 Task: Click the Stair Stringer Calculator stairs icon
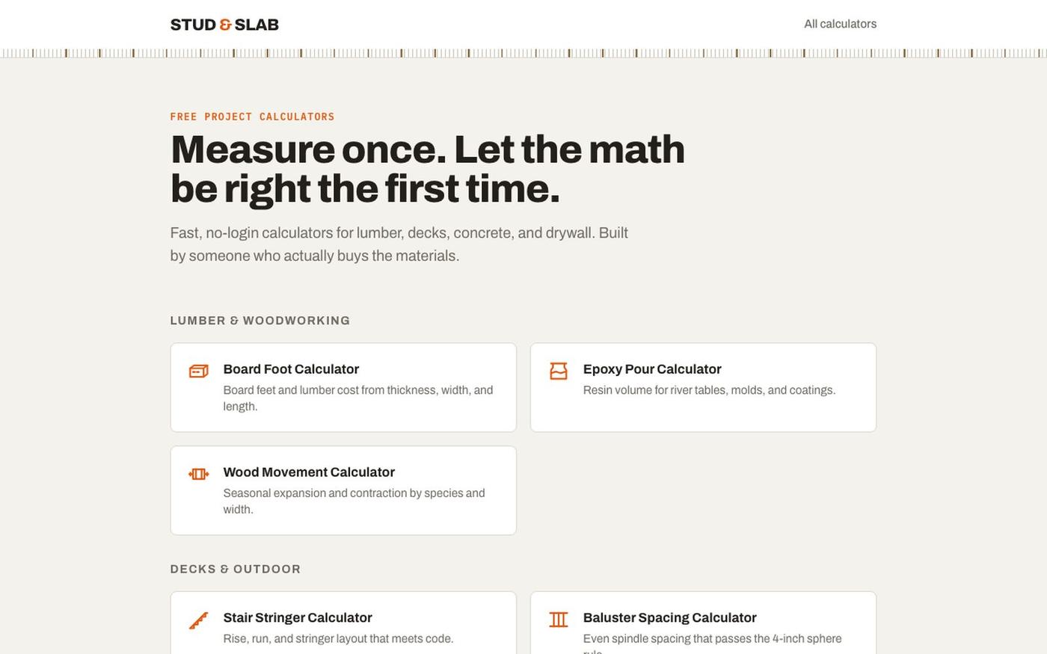pos(198,620)
